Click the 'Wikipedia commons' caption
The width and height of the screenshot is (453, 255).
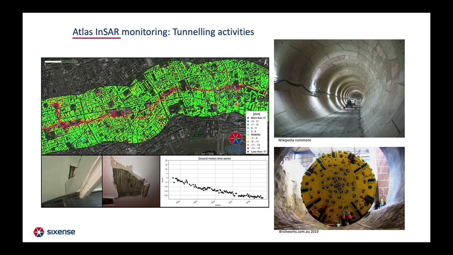[x=294, y=140]
